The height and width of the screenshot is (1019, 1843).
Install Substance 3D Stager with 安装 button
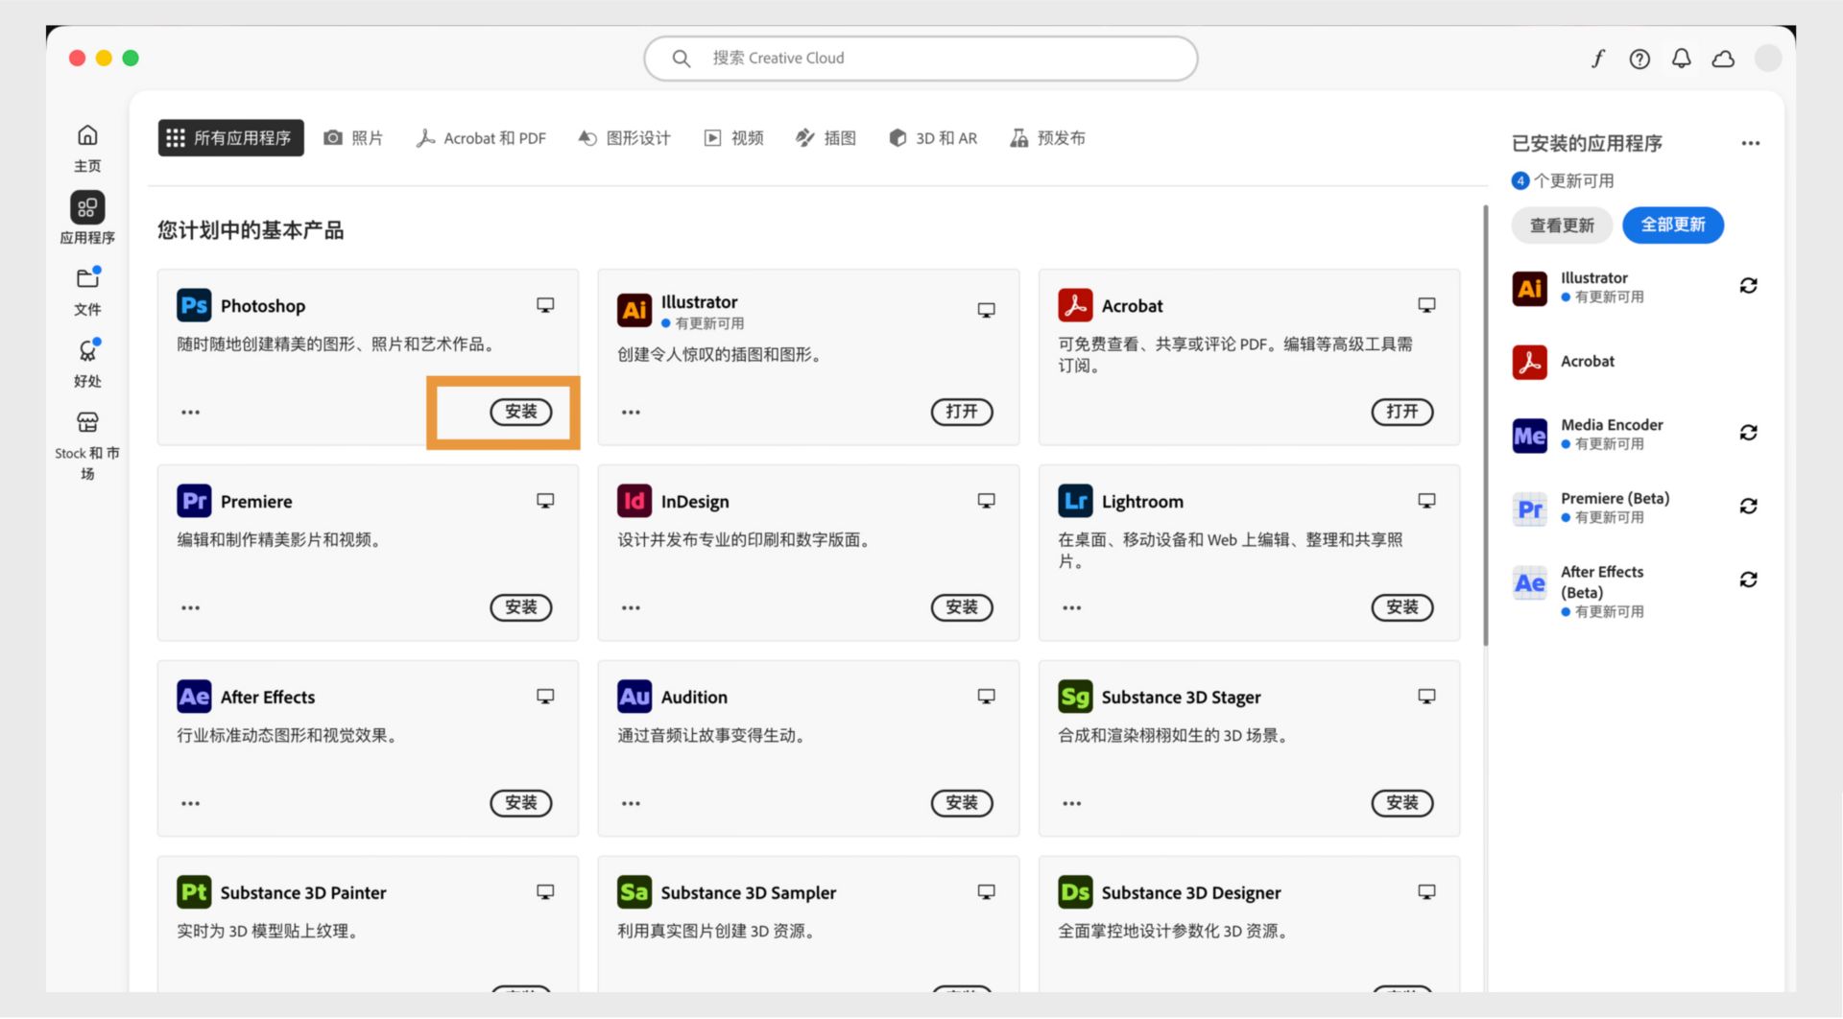(x=1402, y=803)
